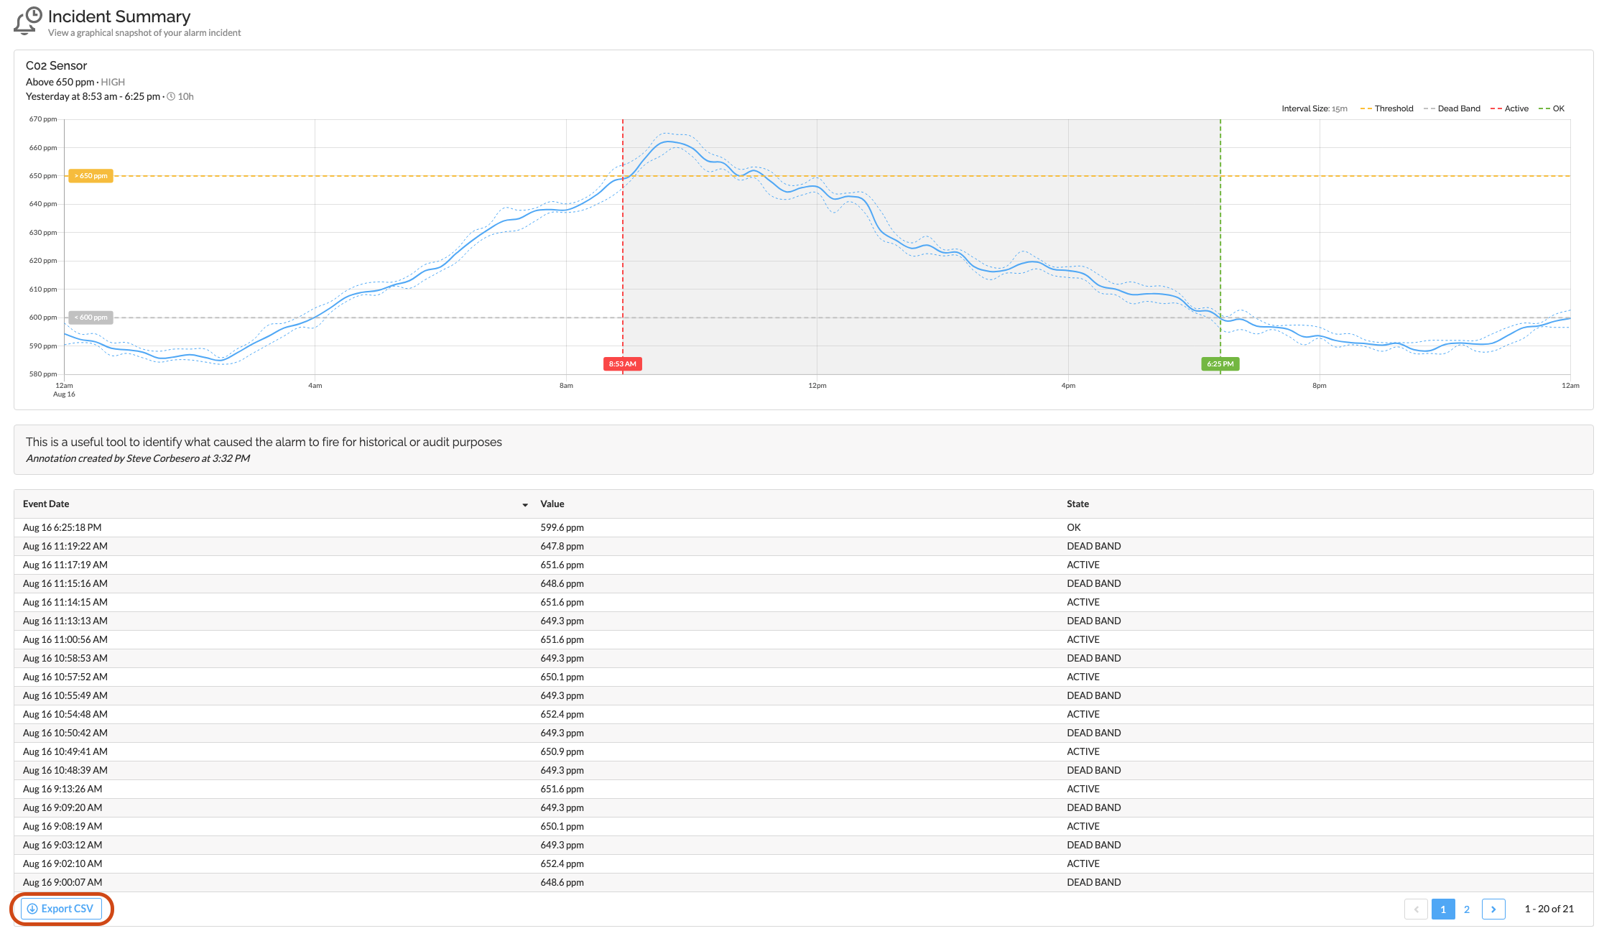Click the 6:25 PM OK marker
Image resolution: width=1599 pixels, height=931 pixels.
point(1220,363)
